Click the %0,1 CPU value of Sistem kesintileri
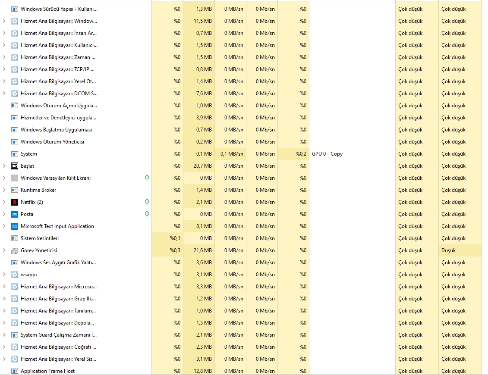The width and height of the screenshot is (488, 375). (175, 238)
